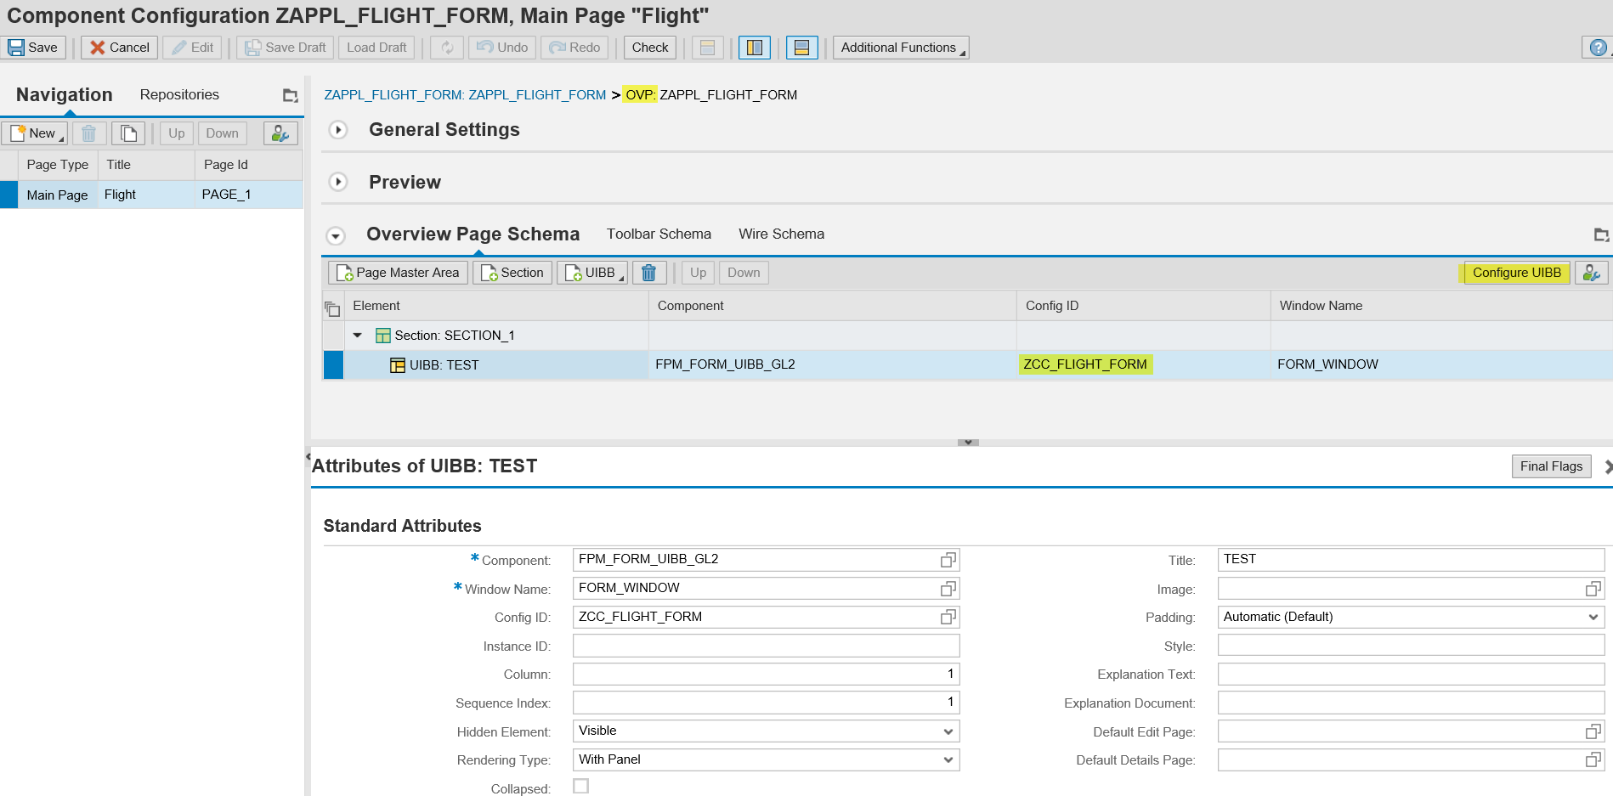
Task: Toggle the Collapsed checkbox
Action: coord(580,786)
